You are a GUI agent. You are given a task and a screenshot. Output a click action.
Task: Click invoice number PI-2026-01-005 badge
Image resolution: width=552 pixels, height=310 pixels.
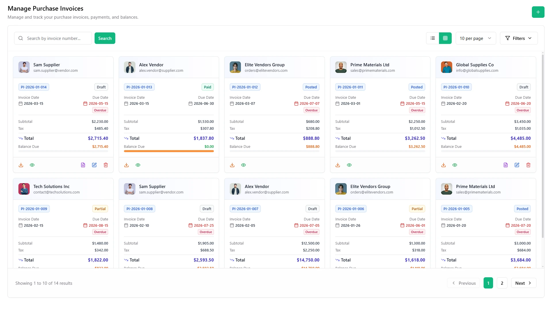[x=457, y=209]
